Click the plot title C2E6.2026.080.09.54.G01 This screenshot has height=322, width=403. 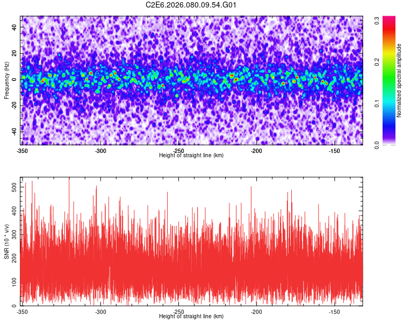point(191,5)
